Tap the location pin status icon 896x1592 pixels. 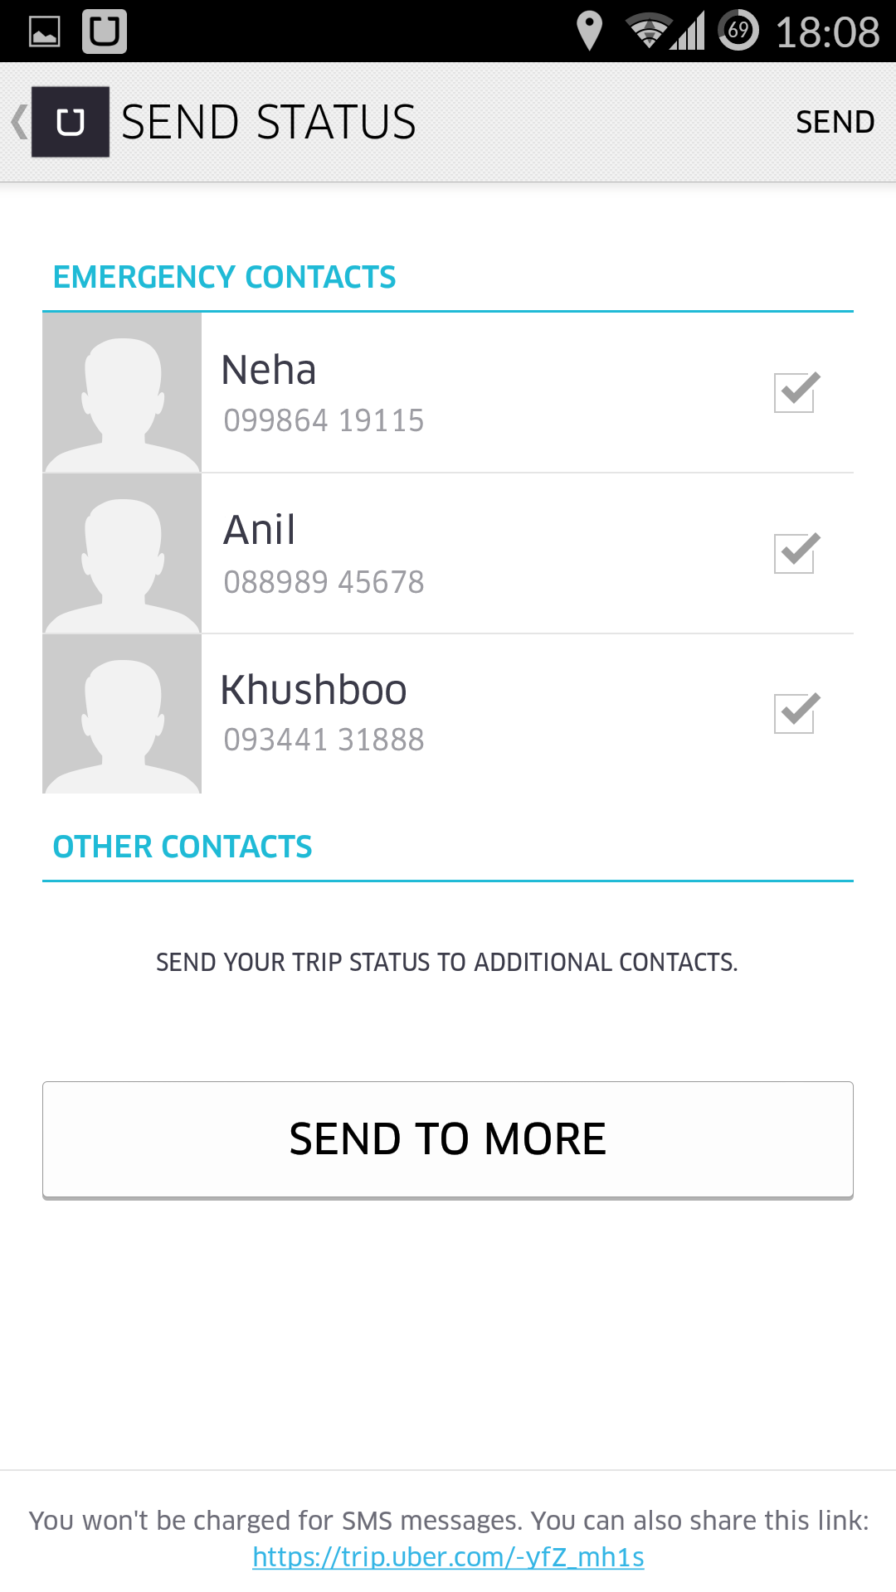(589, 32)
